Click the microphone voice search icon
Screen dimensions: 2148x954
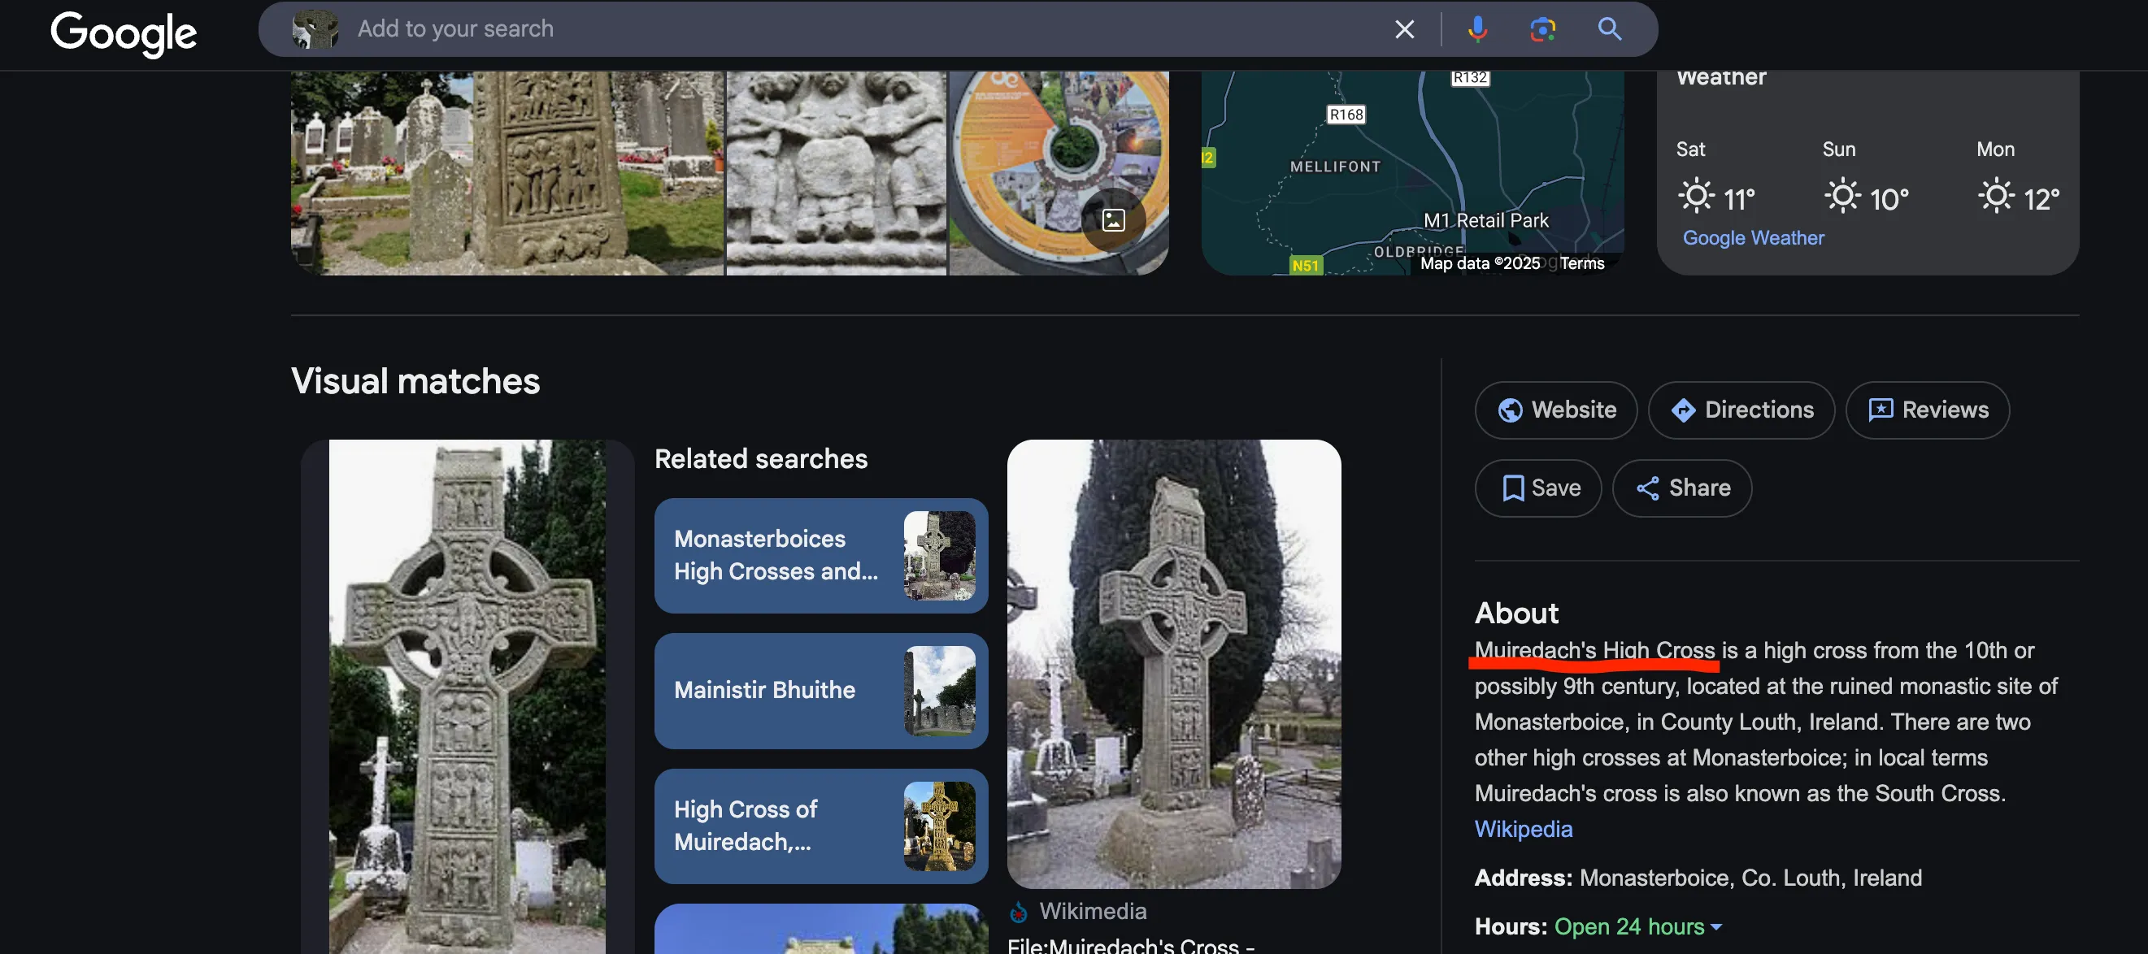1476,29
